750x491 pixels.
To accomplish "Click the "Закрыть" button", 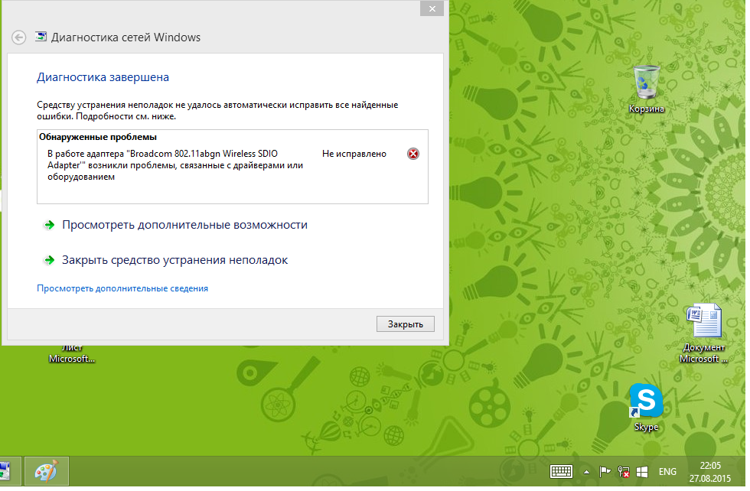I will point(405,324).
